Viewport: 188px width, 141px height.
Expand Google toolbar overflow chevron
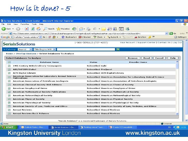click(x=153, y=37)
